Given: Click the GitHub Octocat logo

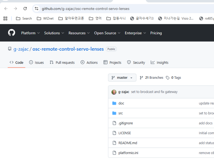Looking at the screenshot, I should [12, 33].
